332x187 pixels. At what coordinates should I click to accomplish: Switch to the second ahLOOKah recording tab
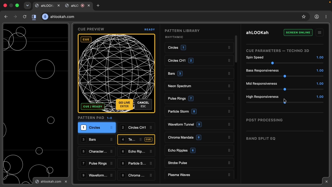pyautogui.click(x=77, y=5)
